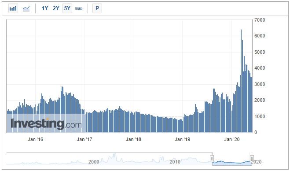Grab the left navigator range handle

212,159
